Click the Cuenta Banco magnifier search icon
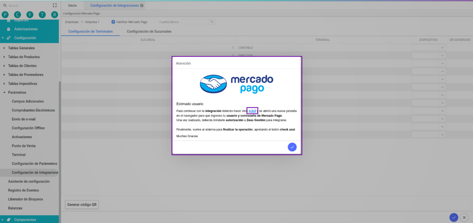Image resolution: width=473 pixels, height=223 pixels. [x=212, y=22]
